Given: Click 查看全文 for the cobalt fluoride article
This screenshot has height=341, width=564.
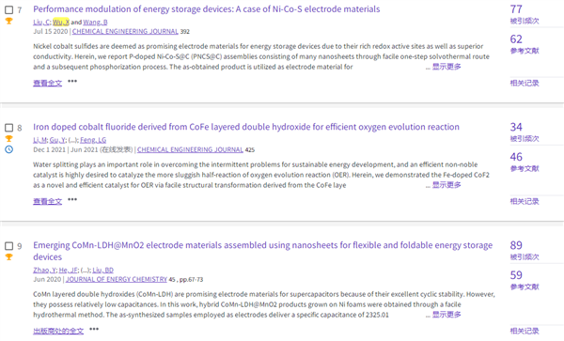Looking at the screenshot, I should tap(48, 201).
